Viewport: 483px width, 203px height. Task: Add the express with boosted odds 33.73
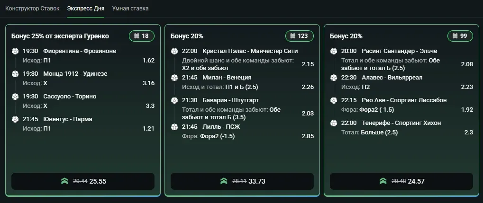pos(242,181)
